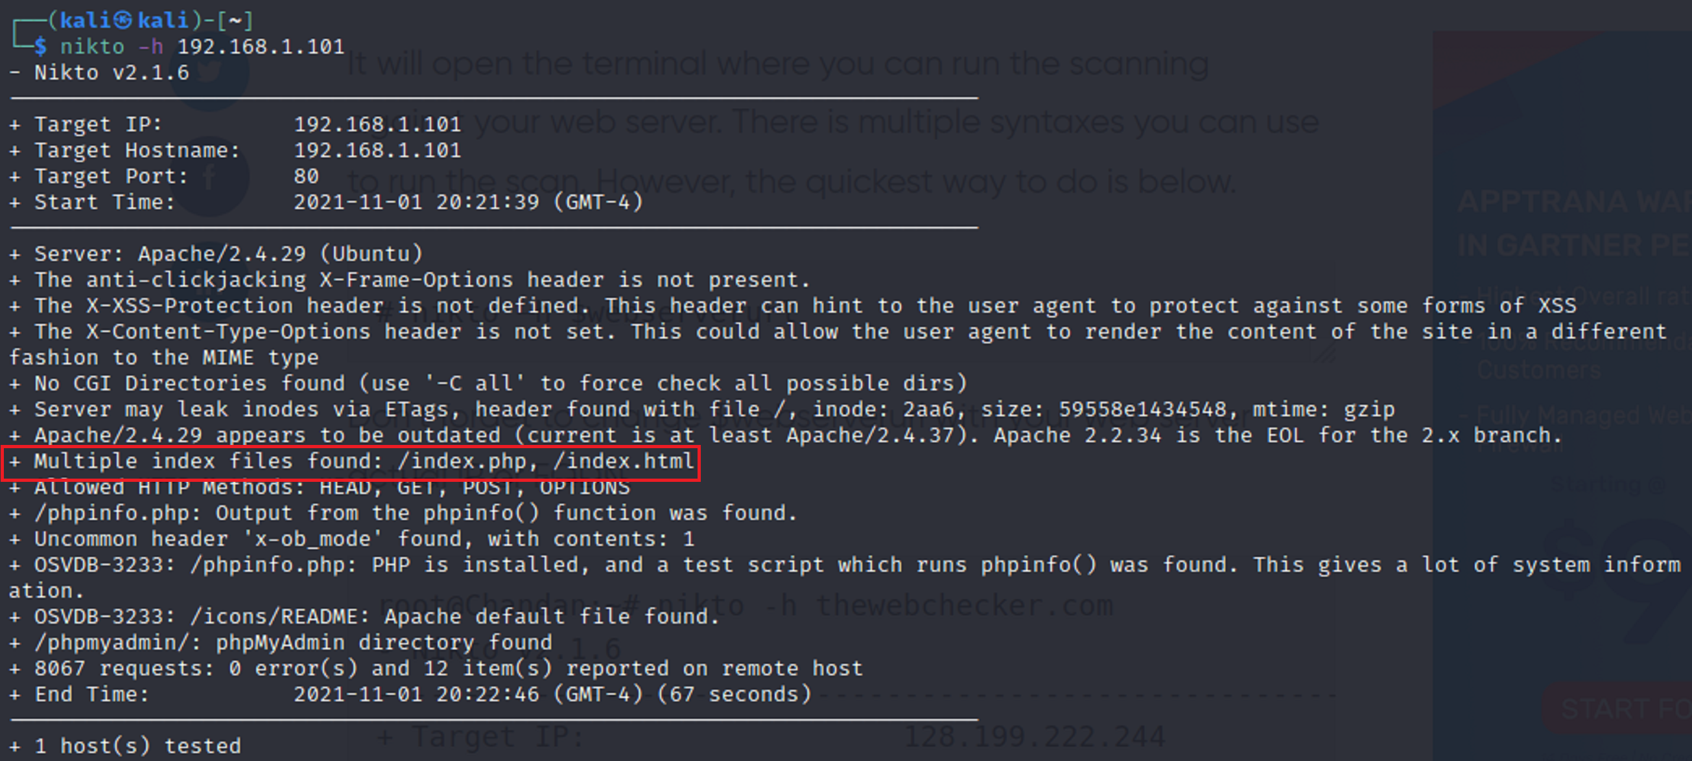
Task: Click the Kali skull symbol in the prompt
Action: [x=123, y=20]
